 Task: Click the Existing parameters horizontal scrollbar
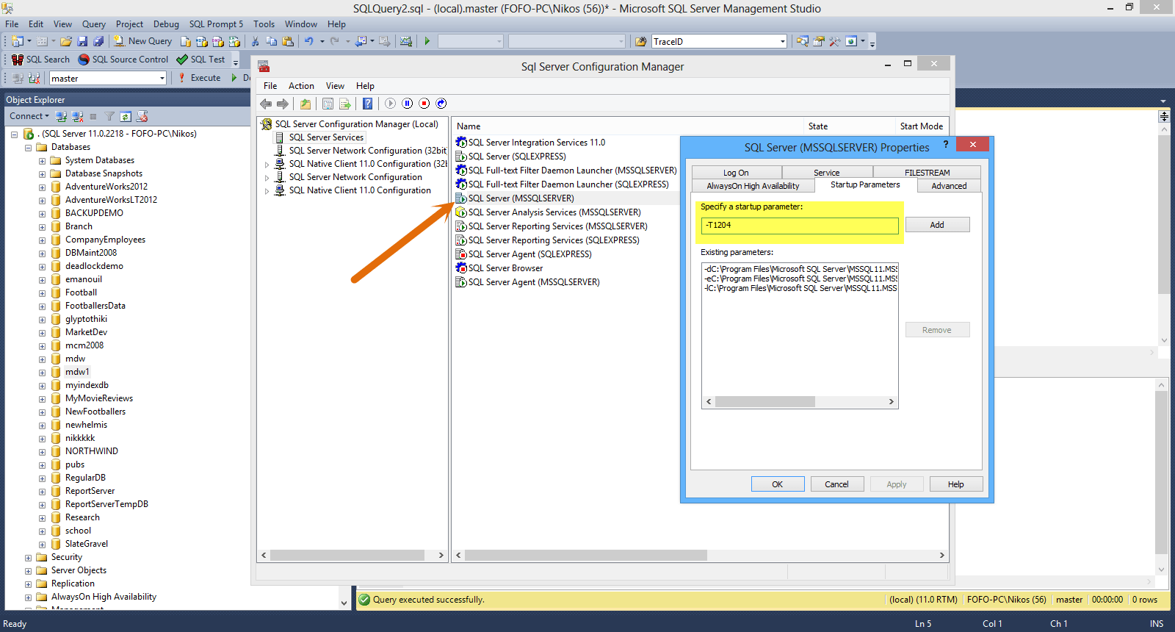[x=800, y=402]
